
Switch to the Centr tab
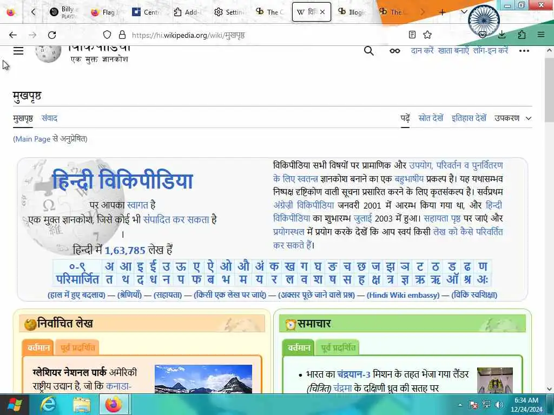[146, 12]
